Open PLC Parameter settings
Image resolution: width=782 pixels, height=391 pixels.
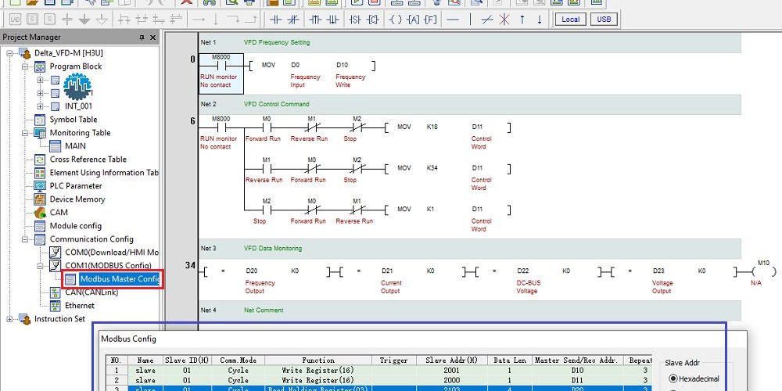[x=76, y=186]
